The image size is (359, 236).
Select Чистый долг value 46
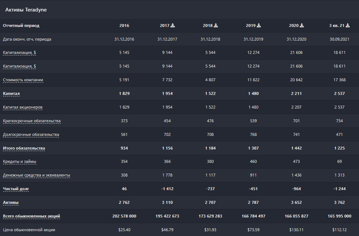coord(124,189)
